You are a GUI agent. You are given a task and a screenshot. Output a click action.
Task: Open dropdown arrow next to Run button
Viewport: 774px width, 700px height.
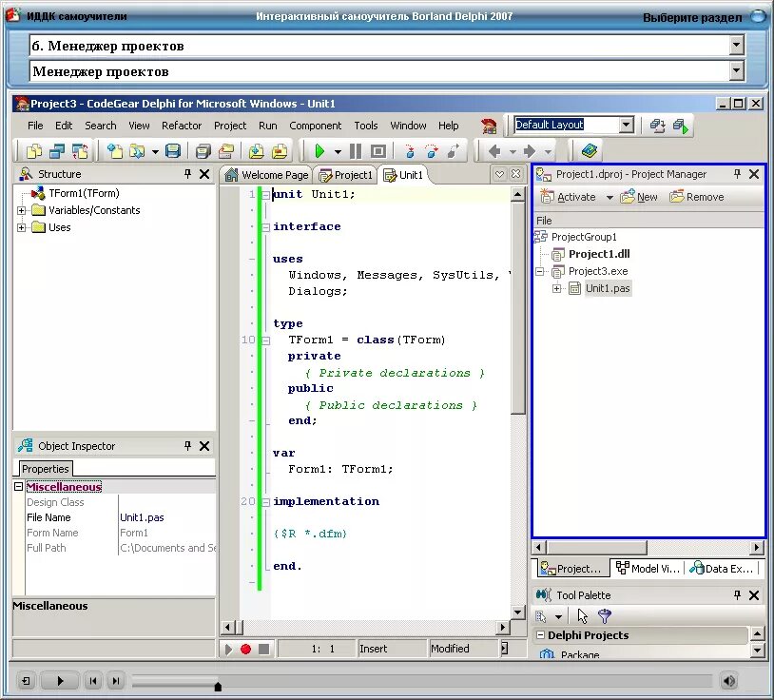[x=338, y=151]
